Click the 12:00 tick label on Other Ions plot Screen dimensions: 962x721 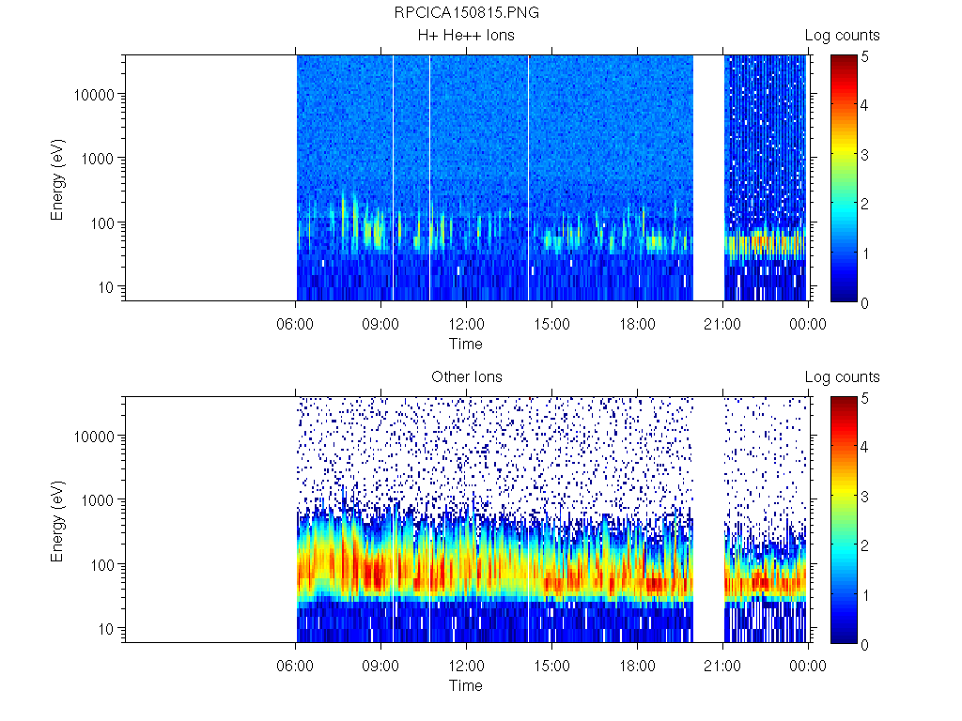pos(466,666)
